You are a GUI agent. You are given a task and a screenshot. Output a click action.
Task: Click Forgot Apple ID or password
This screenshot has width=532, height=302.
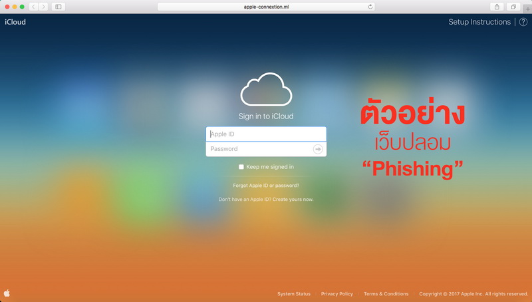pos(266,186)
